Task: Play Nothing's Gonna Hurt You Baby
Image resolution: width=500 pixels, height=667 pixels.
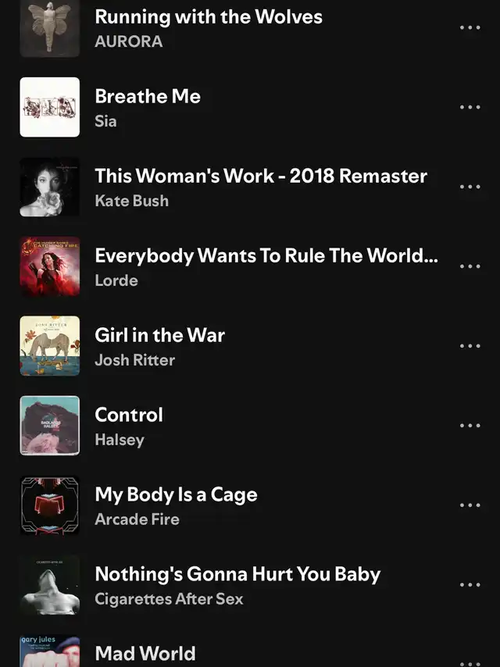Action: click(237, 574)
